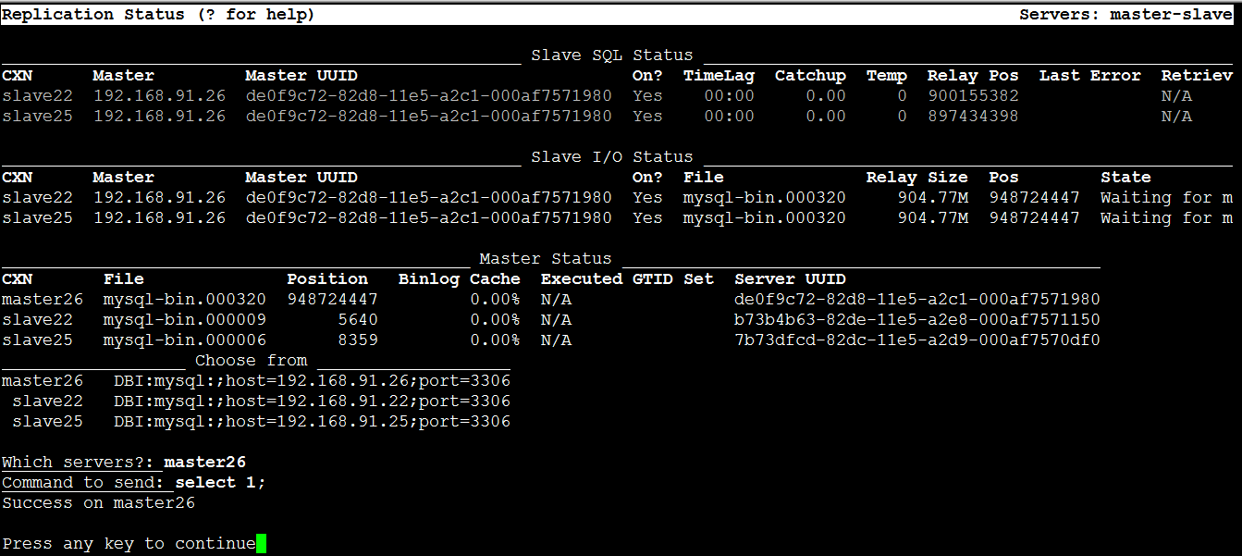
Task: Click the "Success on master26" message
Action: pyautogui.click(x=99, y=503)
